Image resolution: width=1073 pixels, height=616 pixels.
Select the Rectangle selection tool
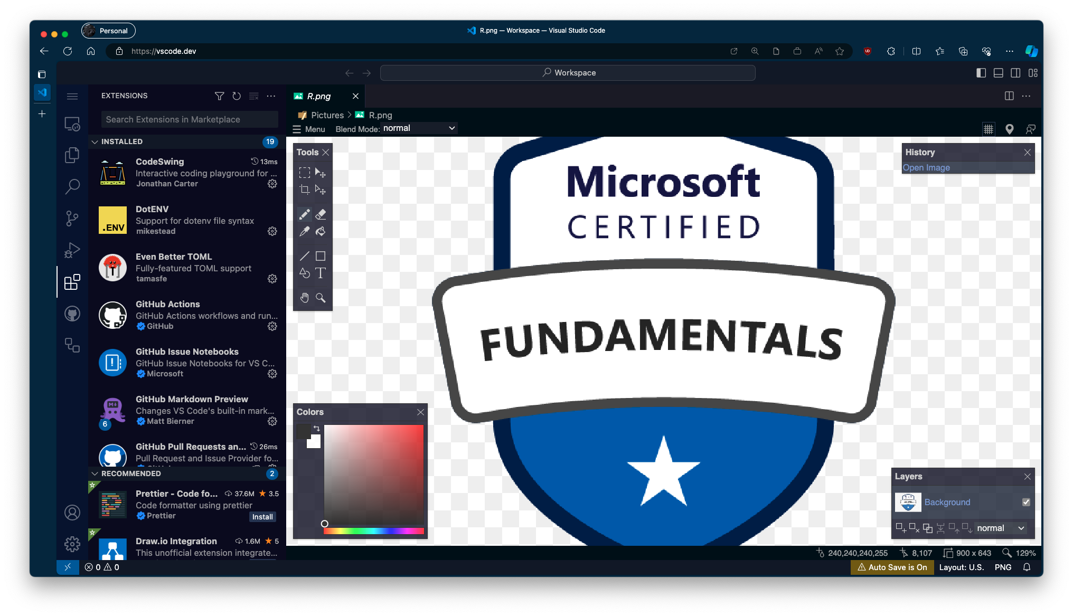304,173
